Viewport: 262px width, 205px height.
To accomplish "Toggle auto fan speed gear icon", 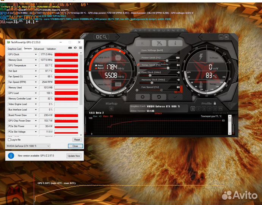I will [x=137, y=90].
